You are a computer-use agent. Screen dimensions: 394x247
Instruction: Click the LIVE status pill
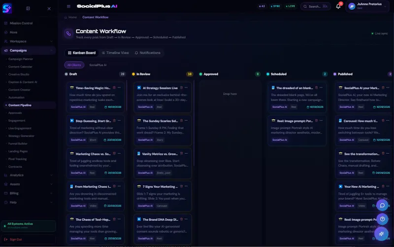291,6
